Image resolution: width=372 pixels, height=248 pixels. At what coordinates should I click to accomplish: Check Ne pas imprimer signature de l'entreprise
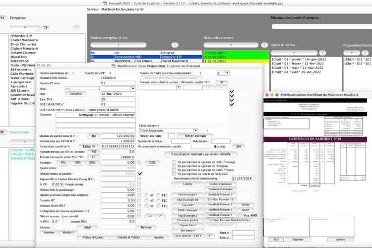[x=174, y=166]
